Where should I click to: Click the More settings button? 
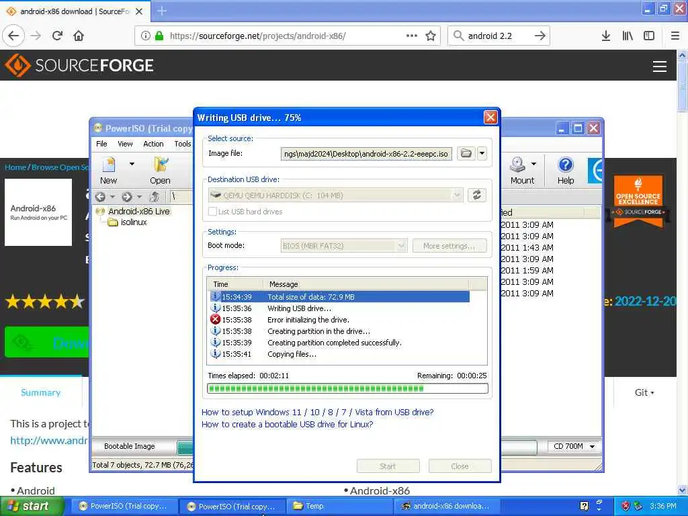coord(449,246)
